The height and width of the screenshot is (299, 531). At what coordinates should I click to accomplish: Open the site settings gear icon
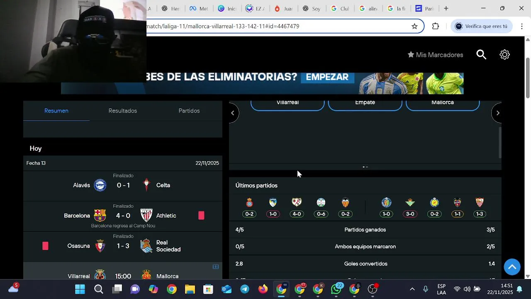[504, 55]
